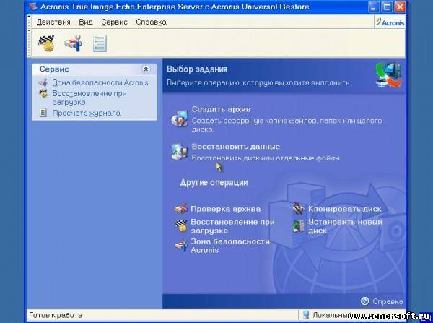
Task: Click the Клонировать диск icon
Action: 299,208
